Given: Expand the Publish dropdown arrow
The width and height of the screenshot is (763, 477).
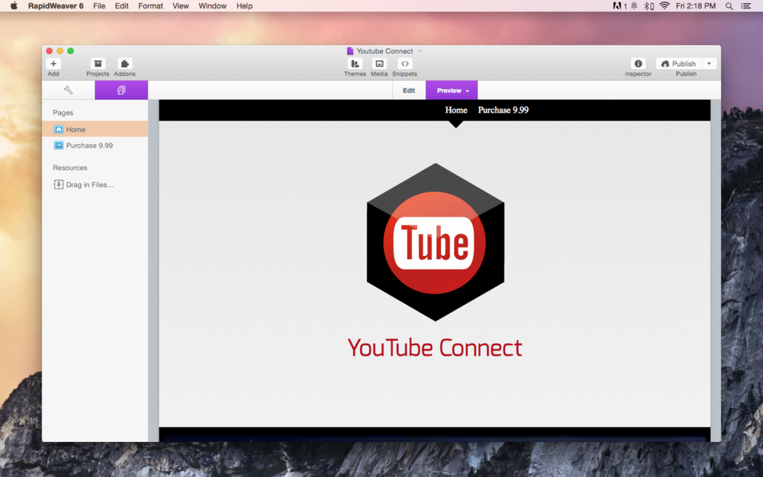Looking at the screenshot, I should tap(709, 64).
